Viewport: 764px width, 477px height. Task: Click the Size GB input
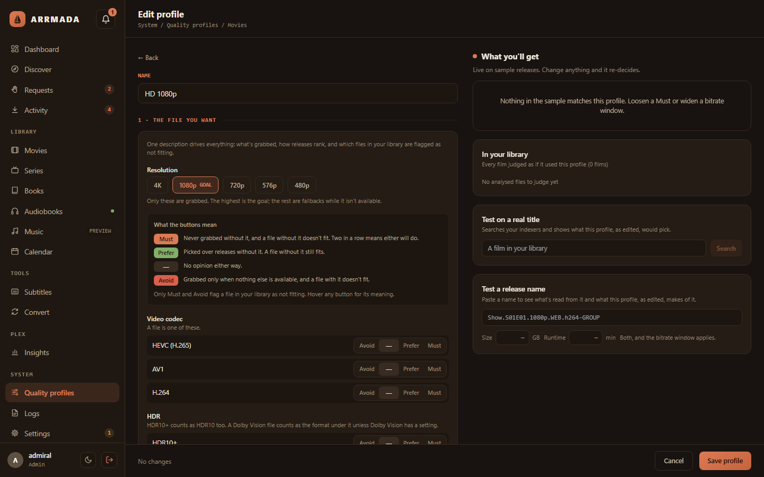tap(512, 338)
